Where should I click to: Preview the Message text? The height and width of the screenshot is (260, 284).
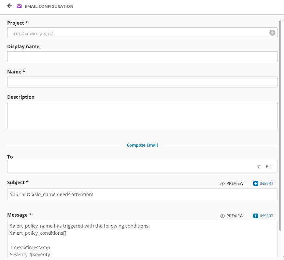coord(235,216)
